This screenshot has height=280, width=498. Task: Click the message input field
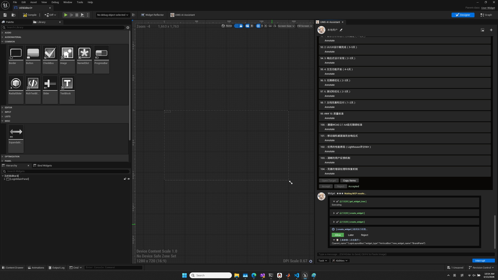(x=406, y=254)
